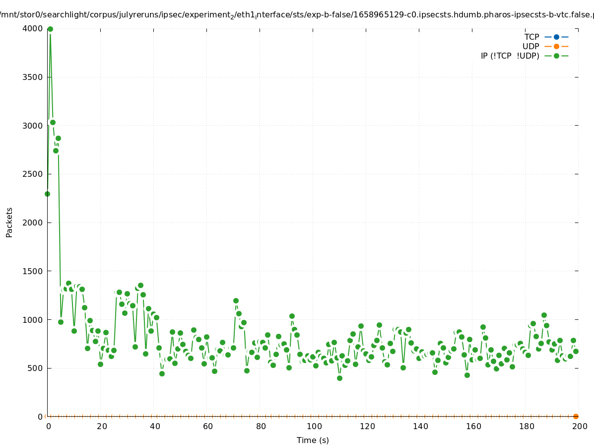This screenshot has width=594, height=447.
Task: Click the Packets y-axis label
Action: click(x=9, y=222)
